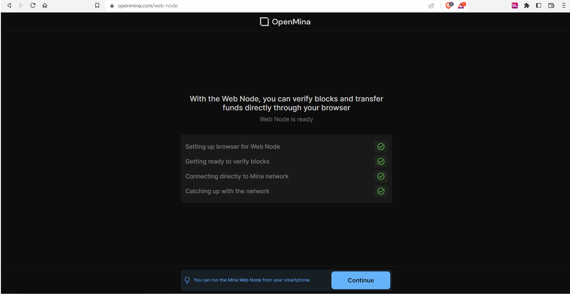Click check icon for Getting ready to verify
570x294 pixels.
coord(381,161)
